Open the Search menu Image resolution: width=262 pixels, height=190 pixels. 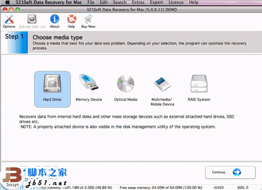(x=120, y=2)
